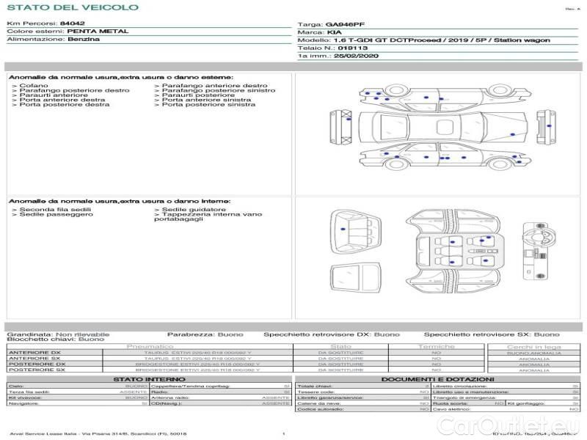587x440 pixels.
Task: Click the 'ANTERIORE DX' tyre row label
Action: click(x=34, y=353)
